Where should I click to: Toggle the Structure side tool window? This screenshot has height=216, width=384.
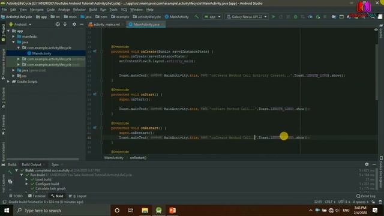pos(3,97)
